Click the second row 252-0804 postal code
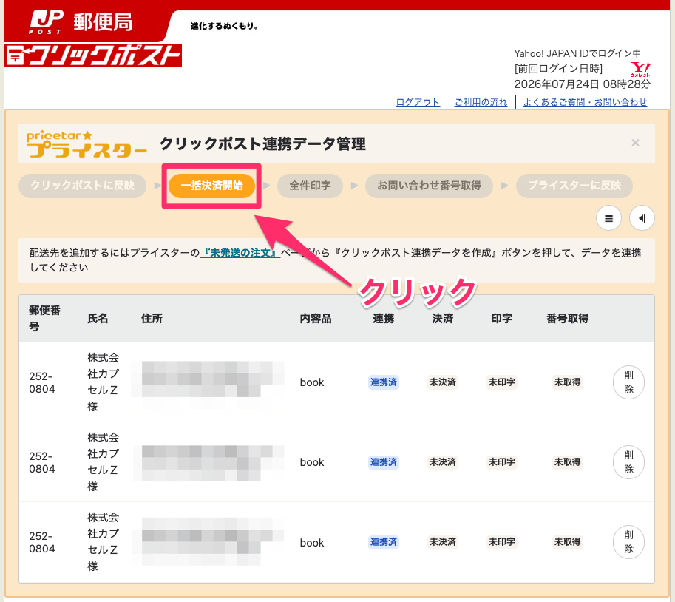 (41, 462)
